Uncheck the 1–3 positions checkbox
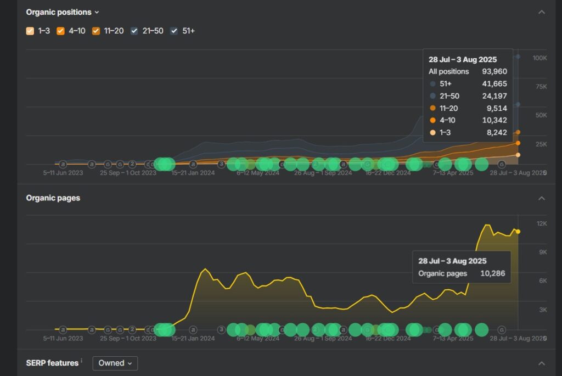562x376 pixels. [30, 31]
